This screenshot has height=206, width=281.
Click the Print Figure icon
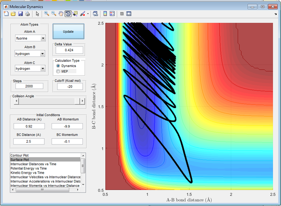(27, 14)
